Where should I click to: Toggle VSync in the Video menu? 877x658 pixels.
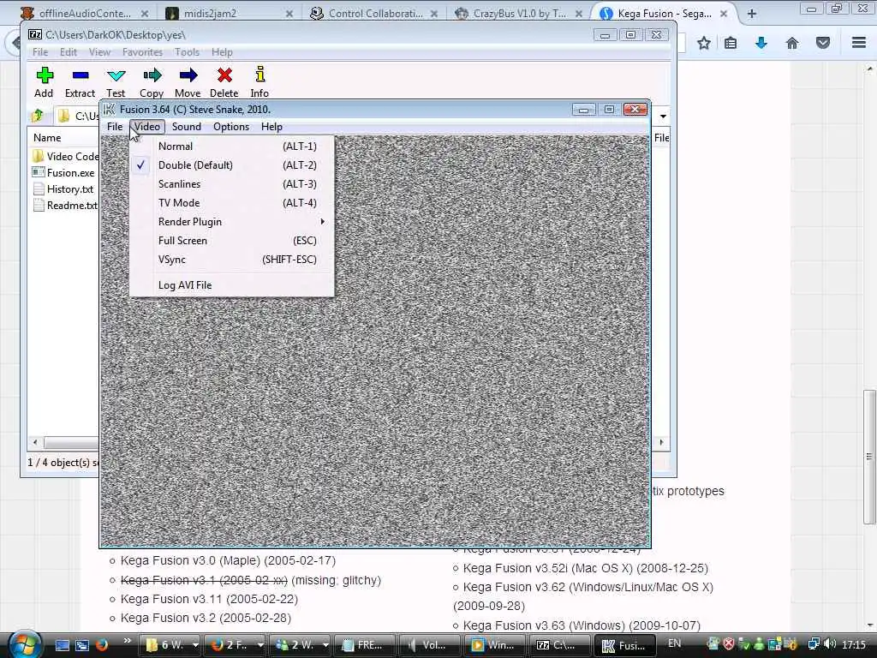click(232, 260)
